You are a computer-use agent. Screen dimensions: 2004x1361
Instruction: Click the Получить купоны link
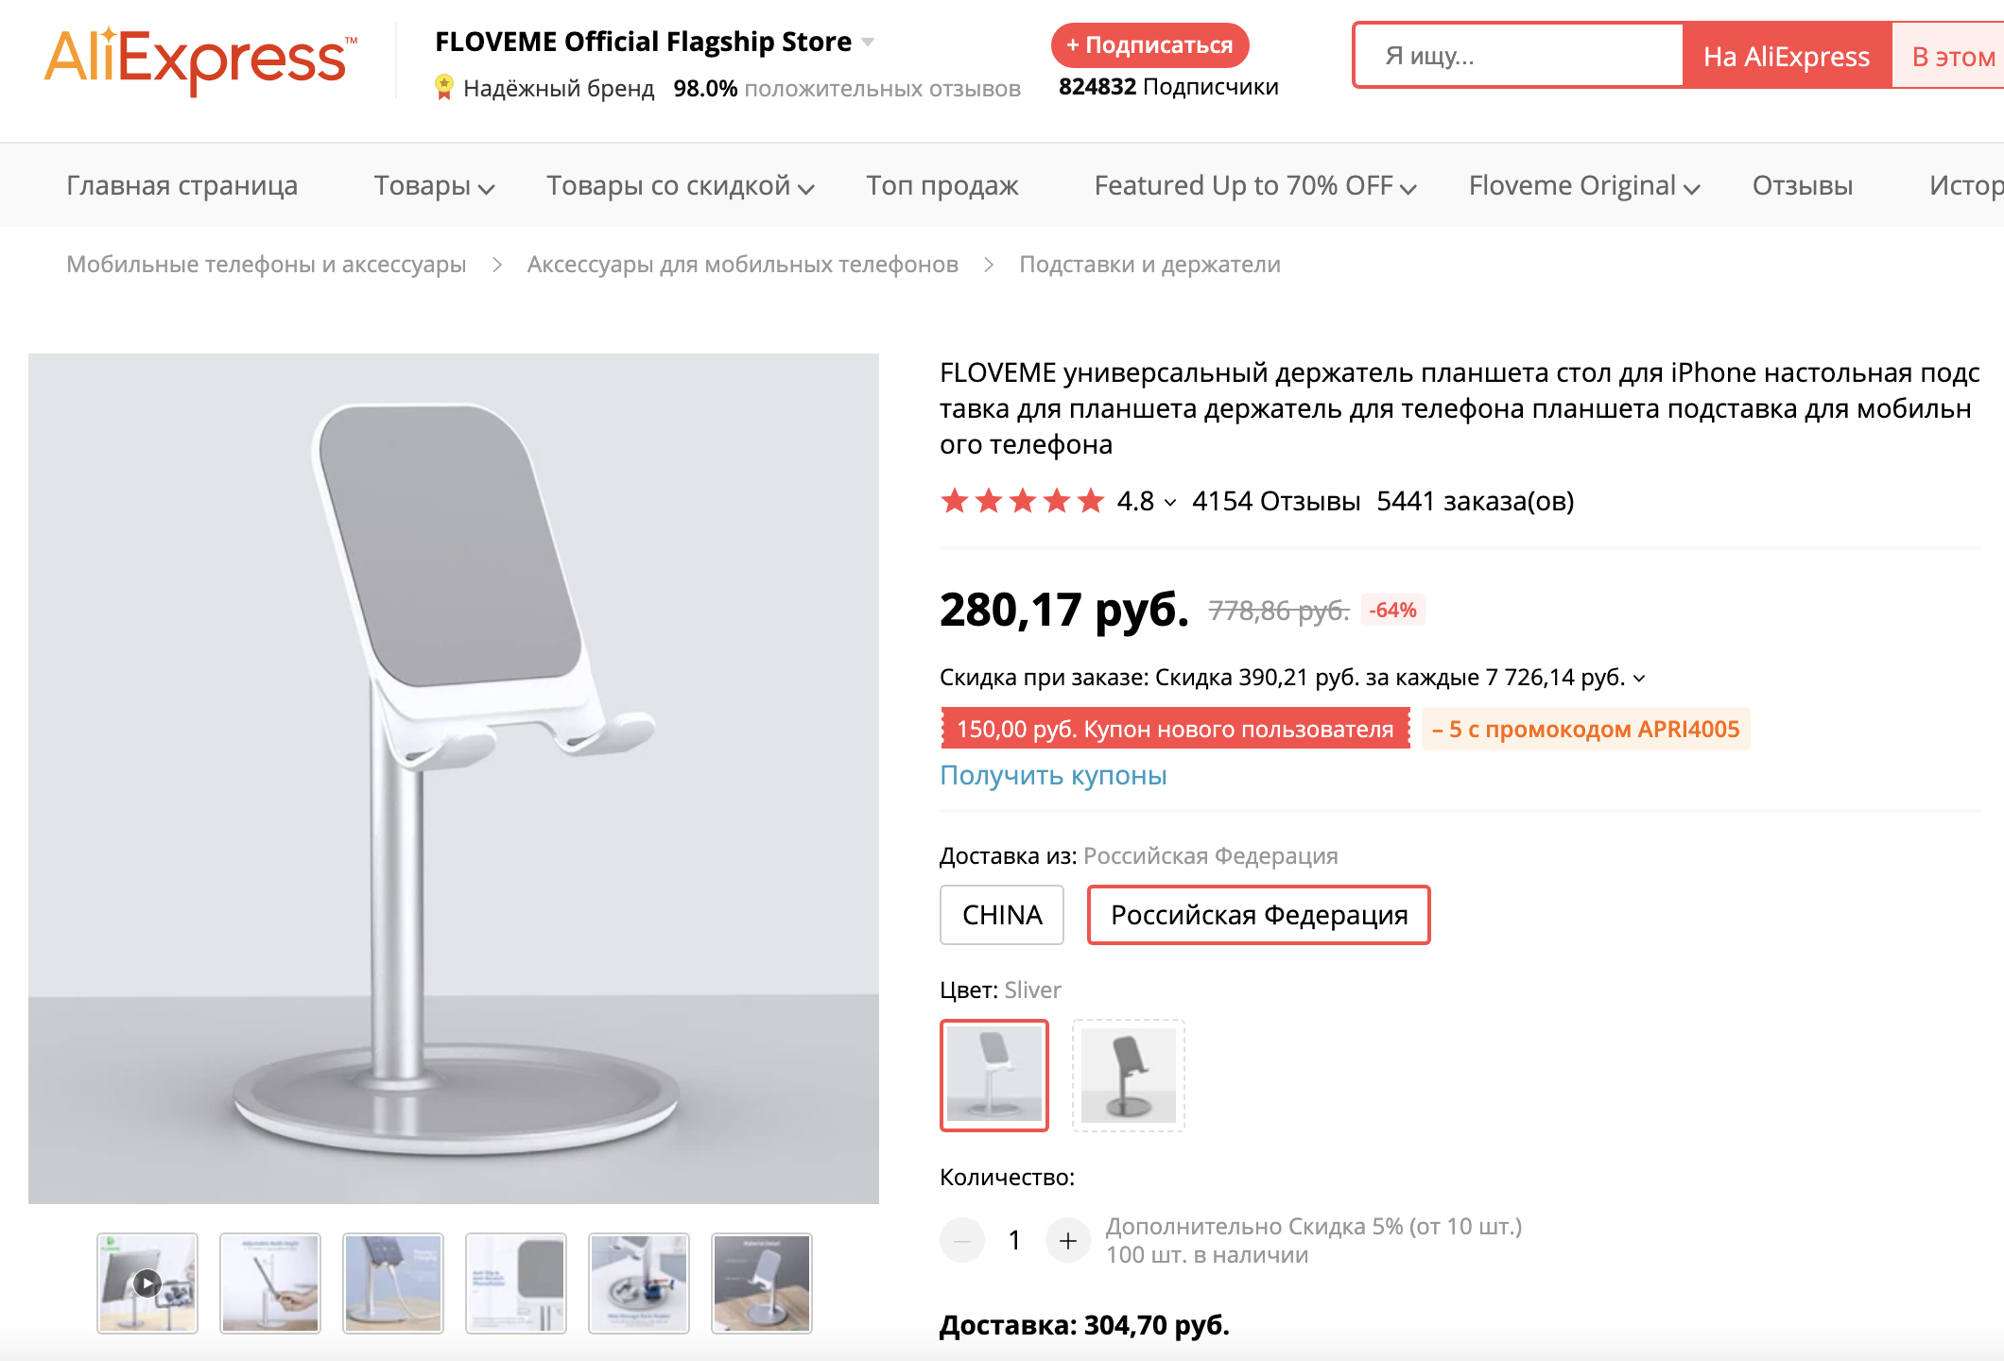(x=1053, y=776)
